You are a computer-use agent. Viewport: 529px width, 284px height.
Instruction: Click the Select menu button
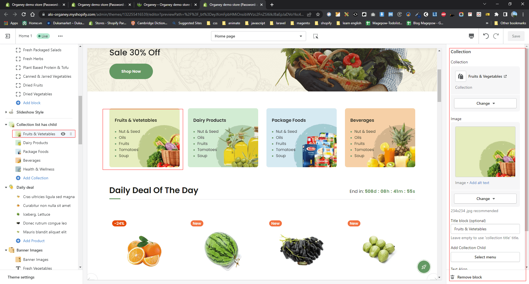[485, 257]
